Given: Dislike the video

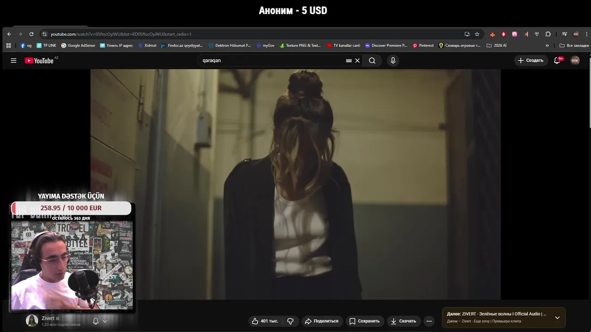Looking at the screenshot, I should [290, 321].
